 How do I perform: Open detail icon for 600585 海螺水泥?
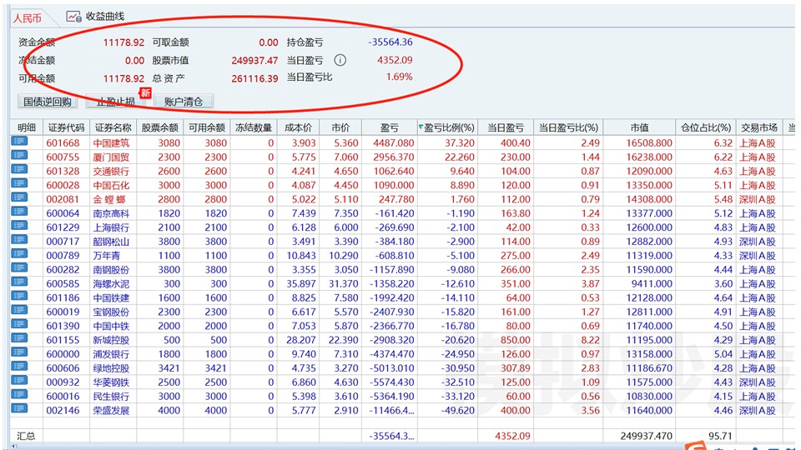click(19, 282)
